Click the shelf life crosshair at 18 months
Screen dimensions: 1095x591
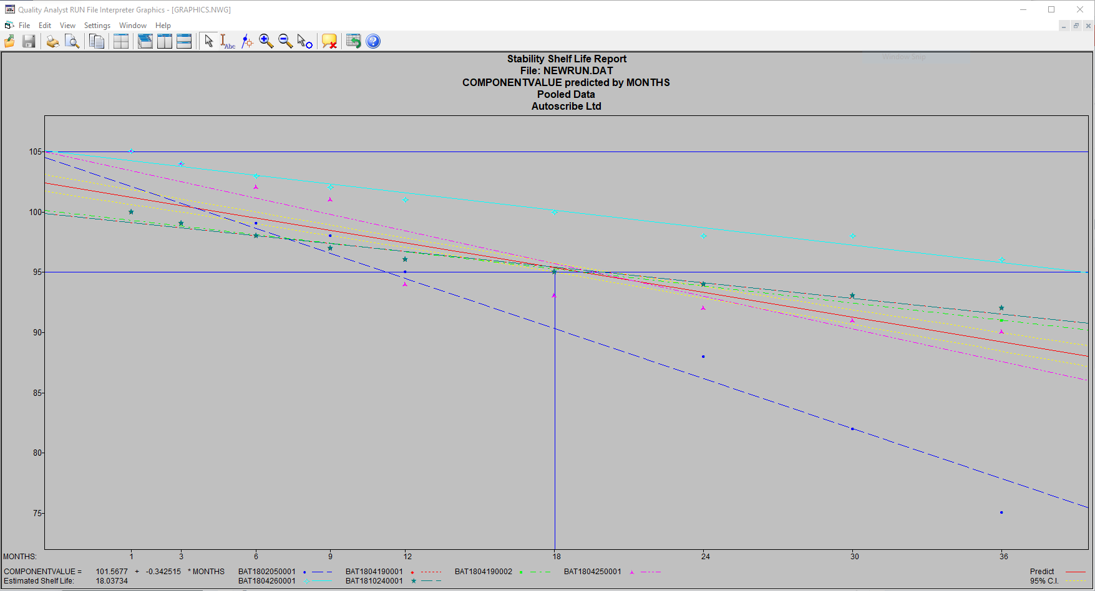pyautogui.click(x=555, y=271)
